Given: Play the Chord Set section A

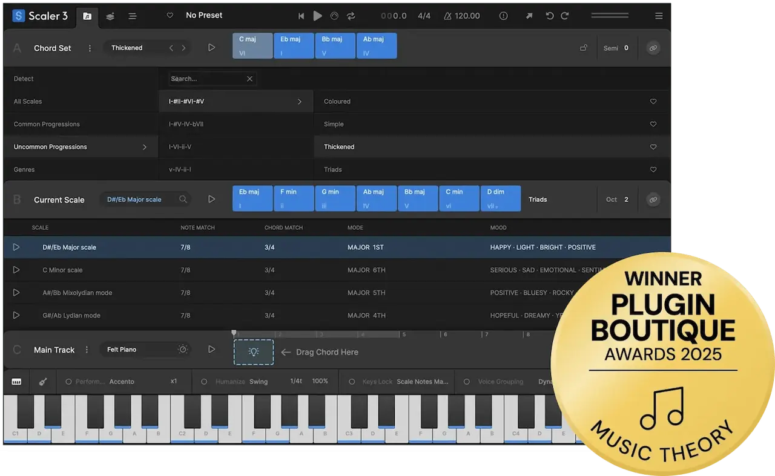Looking at the screenshot, I should (x=211, y=48).
